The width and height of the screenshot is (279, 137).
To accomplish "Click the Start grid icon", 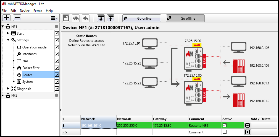I will 14,33.
